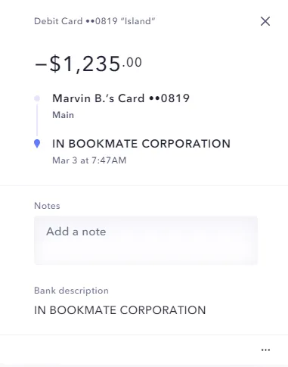Click the light circle source account marker
The height and width of the screenshot is (367, 288).
coord(37,98)
